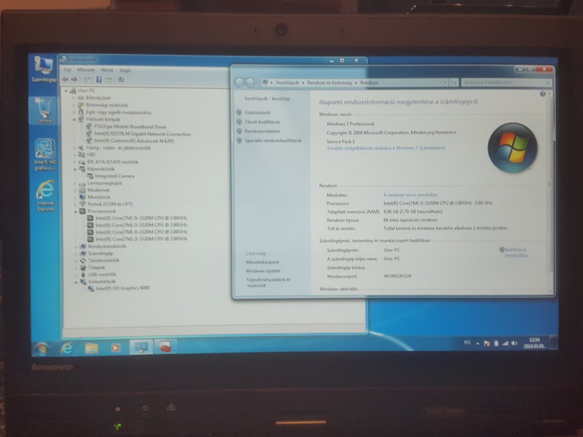Viewport: 583px width, 437px height.
Task: Collapse the User-PC root node
Action: [x=66, y=90]
